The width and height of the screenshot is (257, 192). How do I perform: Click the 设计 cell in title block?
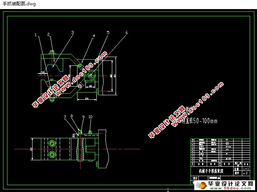click(x=195, y=178)
